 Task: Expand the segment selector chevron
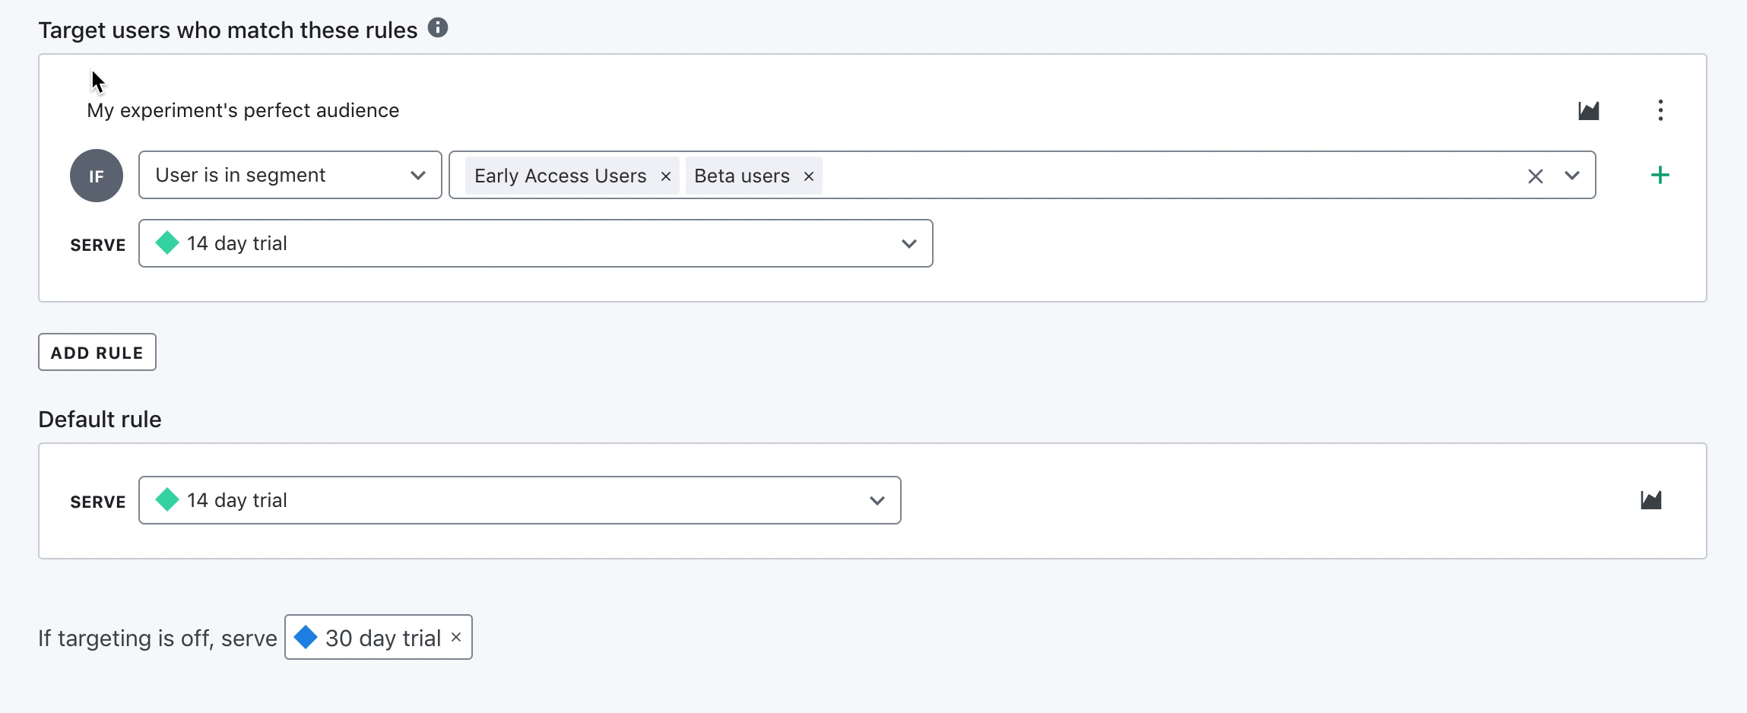point(1570,176)
